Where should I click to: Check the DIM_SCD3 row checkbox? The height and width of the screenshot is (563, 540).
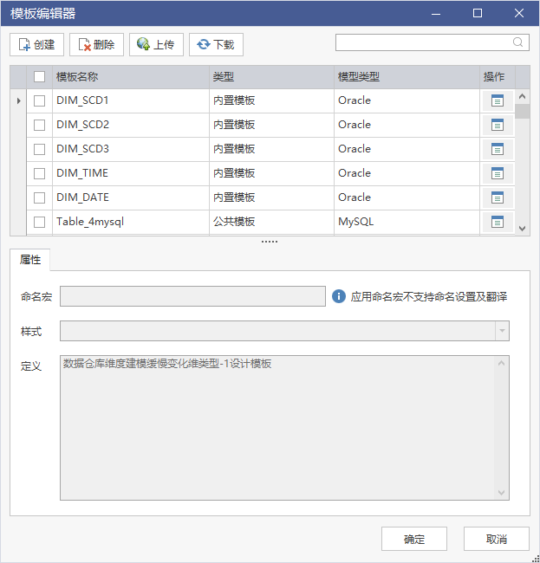tap(39, 149)
